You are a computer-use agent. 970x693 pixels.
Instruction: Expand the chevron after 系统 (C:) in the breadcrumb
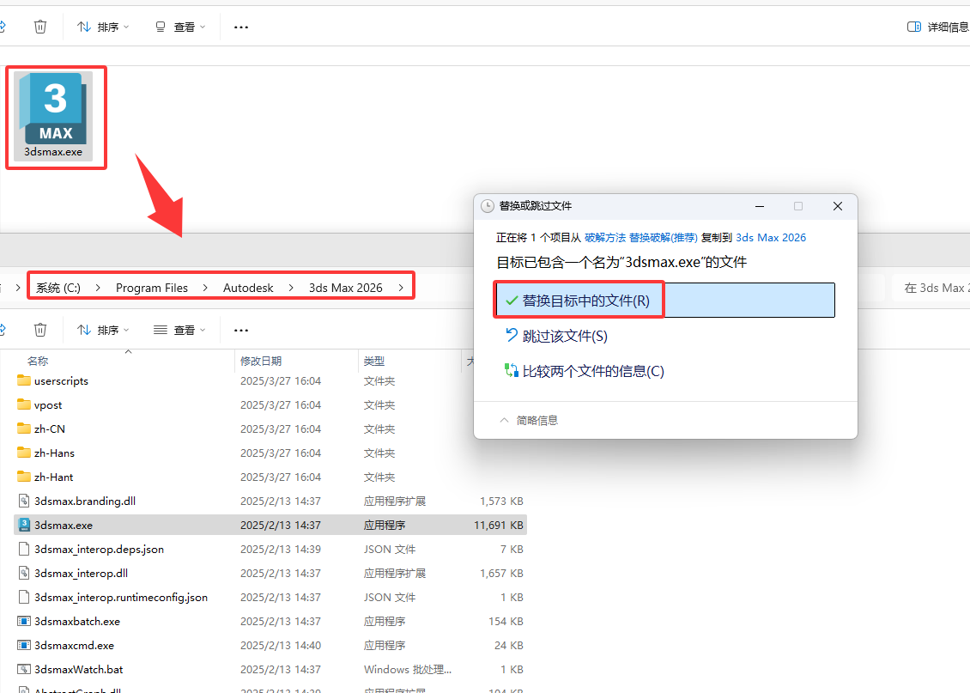(98, 288)
